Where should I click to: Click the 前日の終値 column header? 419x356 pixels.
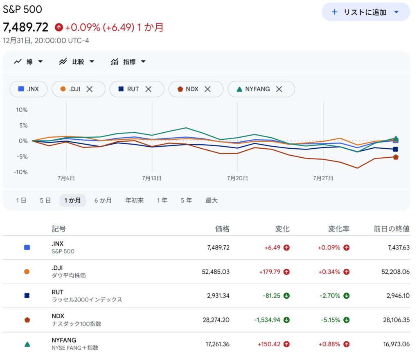[x=392, y=229]
